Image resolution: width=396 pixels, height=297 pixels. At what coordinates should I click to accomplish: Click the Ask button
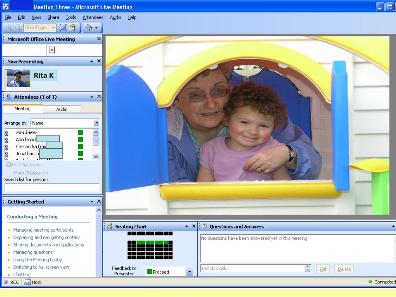pos(323,269)
